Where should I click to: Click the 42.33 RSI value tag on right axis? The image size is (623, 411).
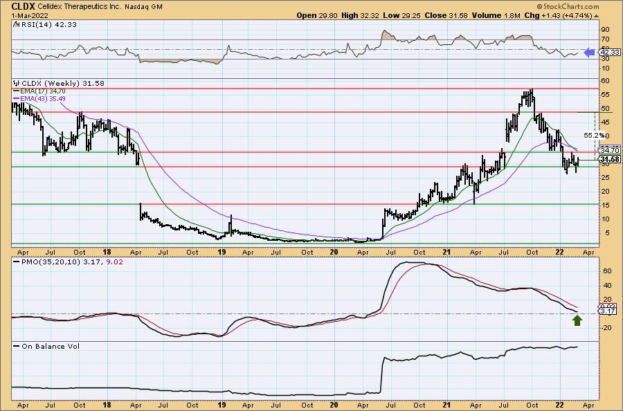[x=610, y=53]
